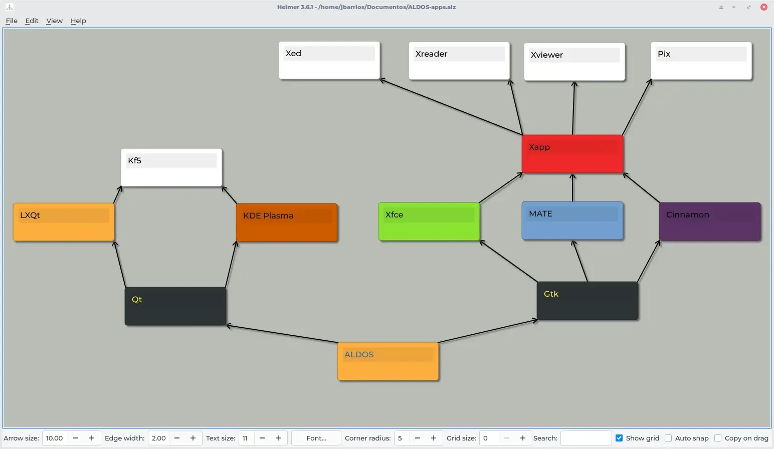Increase grid size with plus button
The image size is (774, 449).
pos(523,438)
